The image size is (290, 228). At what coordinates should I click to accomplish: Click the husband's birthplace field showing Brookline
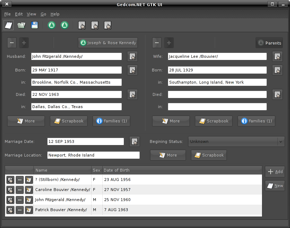pyautogui.click(x=76, y=82)
